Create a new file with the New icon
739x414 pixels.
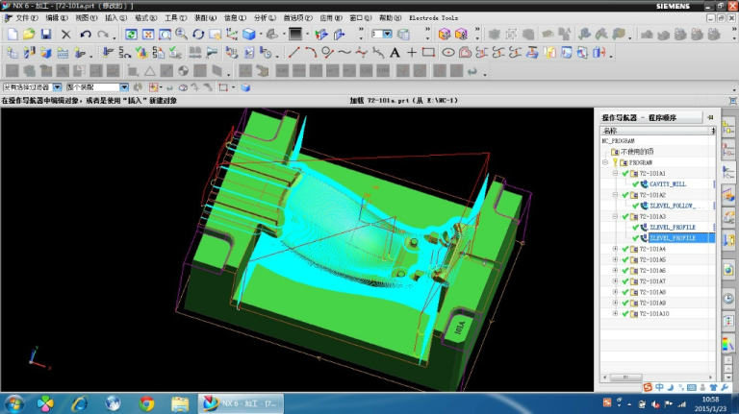[x=13, y=35]
